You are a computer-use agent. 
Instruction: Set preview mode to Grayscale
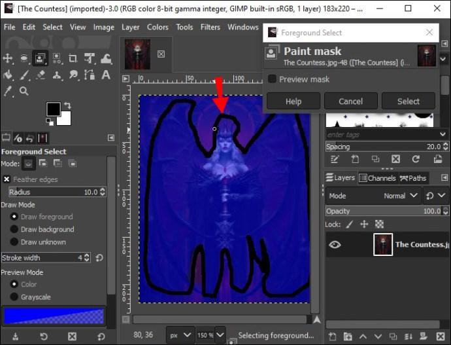coord(14,297)
